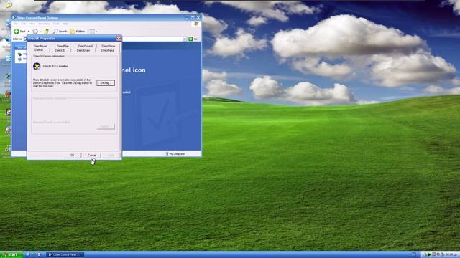The image size is (460, 258).
Task: Click the Up folder icon in Explorer toolbar
Action: point(46,31)
